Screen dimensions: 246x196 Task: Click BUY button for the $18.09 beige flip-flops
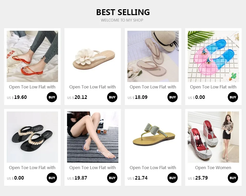coord(172,97)
